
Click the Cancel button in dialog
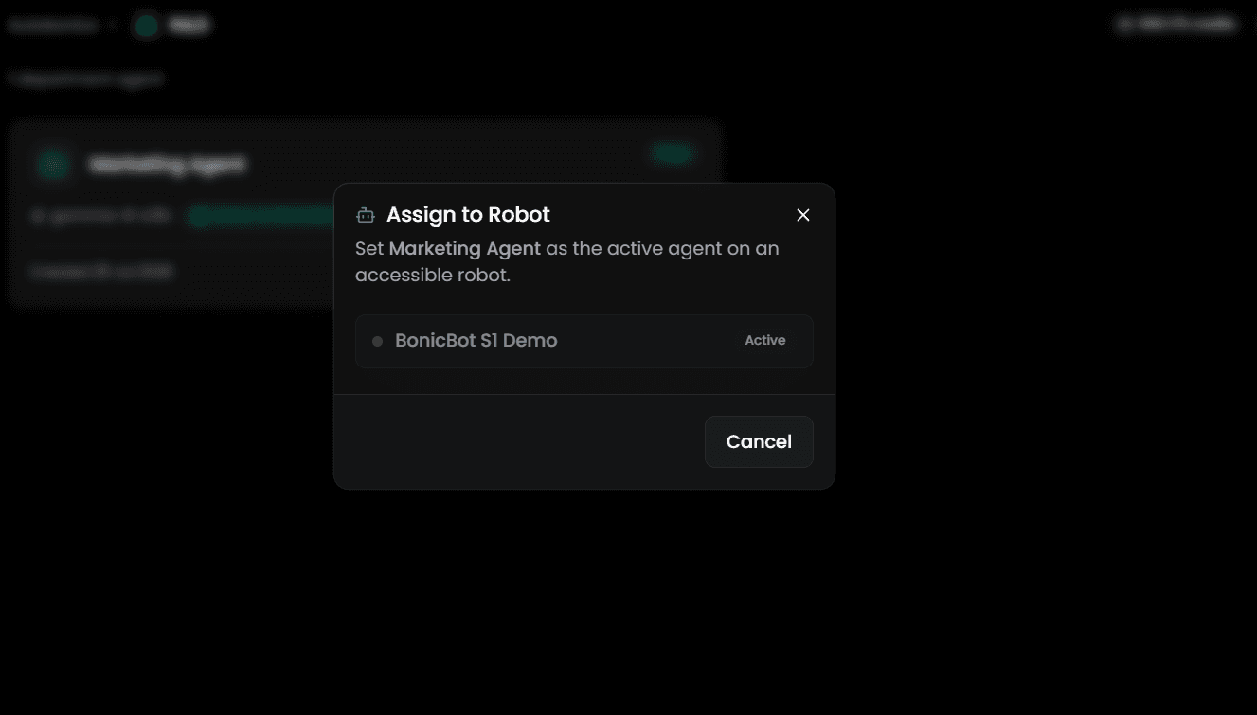(x=759, y=441)
